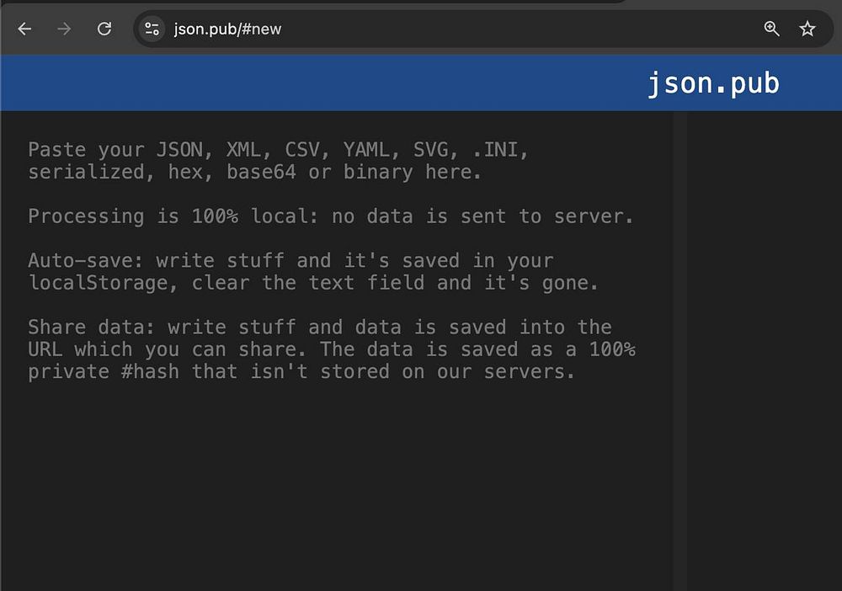Bookmark this page with the star icon
The height and width of the screenshot is (591, 842).
click(807, 29)
